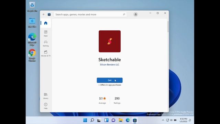Click Microsoft Store icon on the taskbar
Viewport: 220px width, 124px height.
(135, 120)
